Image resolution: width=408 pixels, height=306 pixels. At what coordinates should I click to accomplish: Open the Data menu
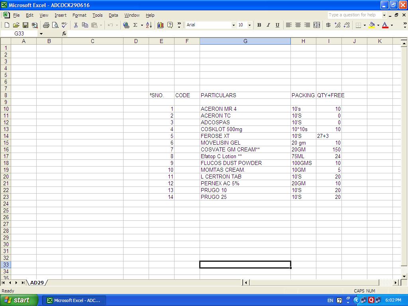[x=113, y=15]
